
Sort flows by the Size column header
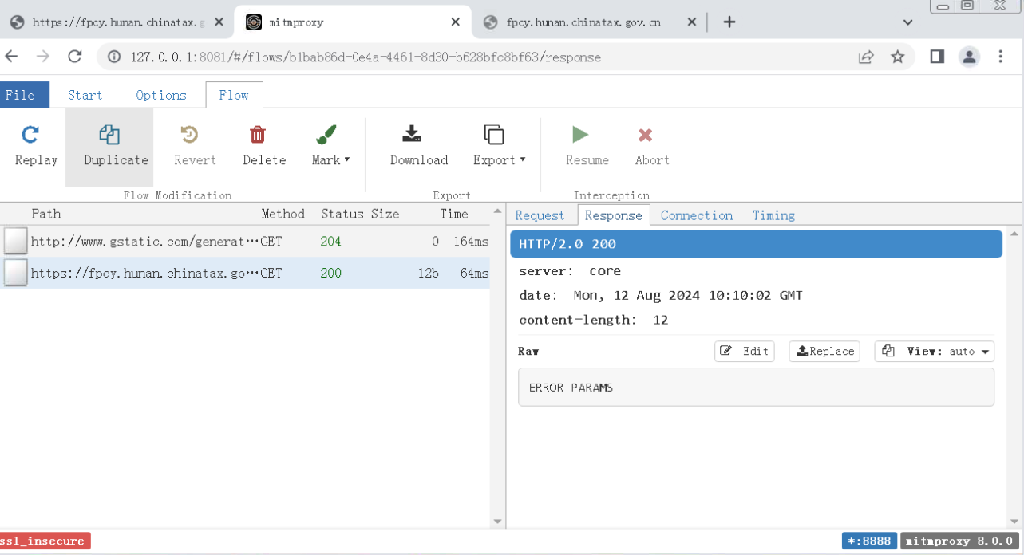coord(385,214)
